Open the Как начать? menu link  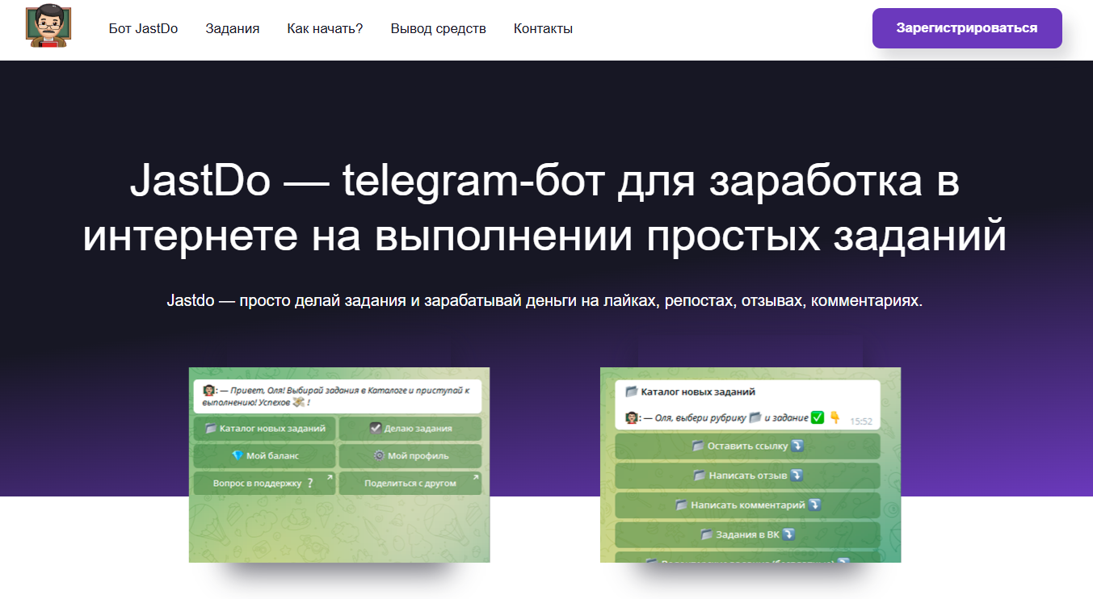325,29
